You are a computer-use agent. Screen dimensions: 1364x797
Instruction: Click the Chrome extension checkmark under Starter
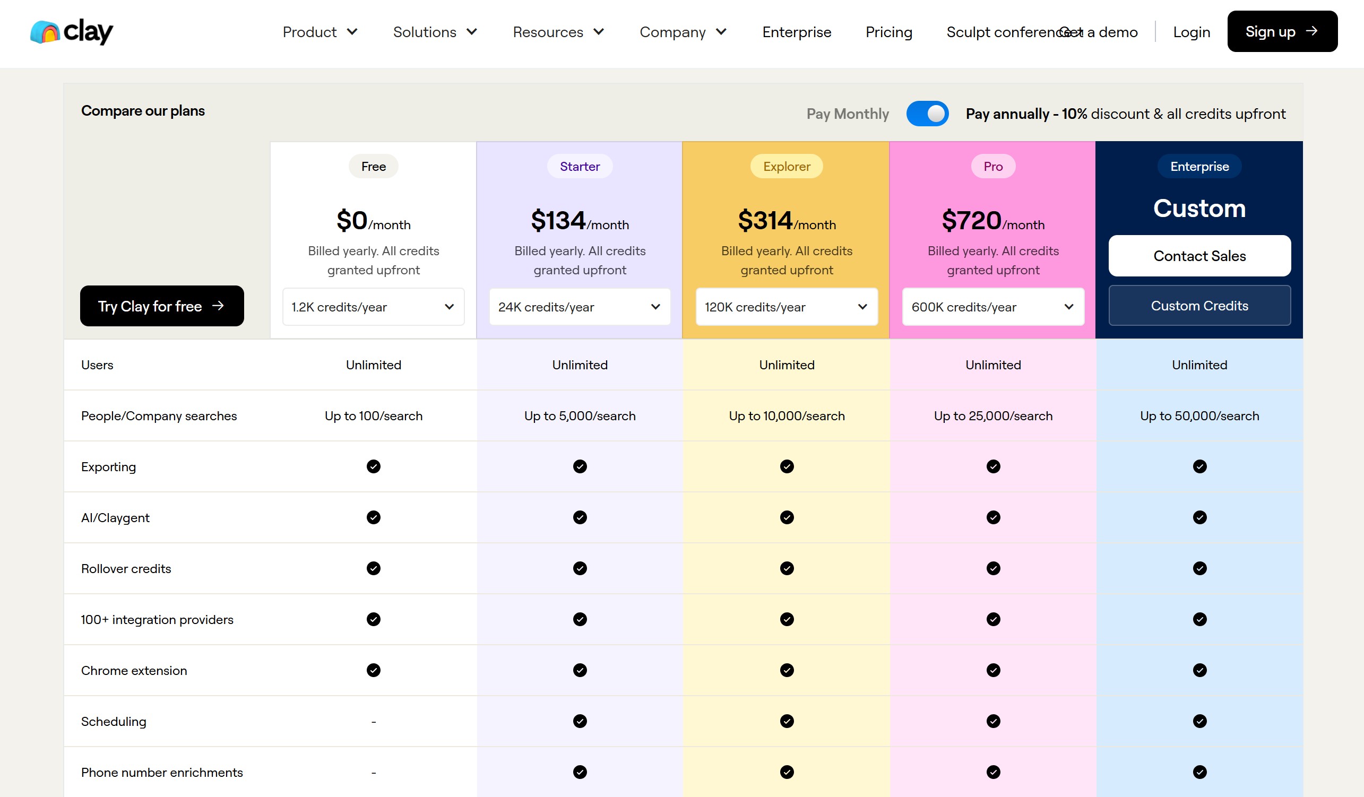580,670
